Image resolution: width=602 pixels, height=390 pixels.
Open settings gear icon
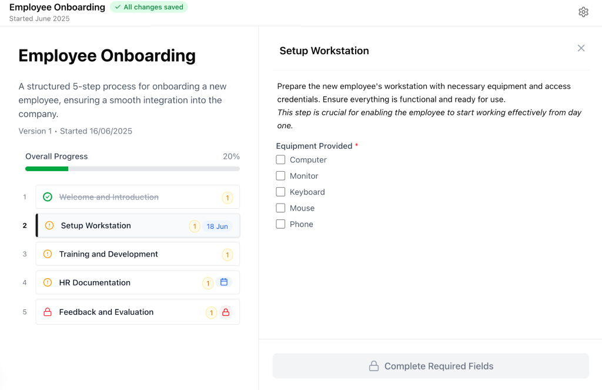click(x=583, y=12)
